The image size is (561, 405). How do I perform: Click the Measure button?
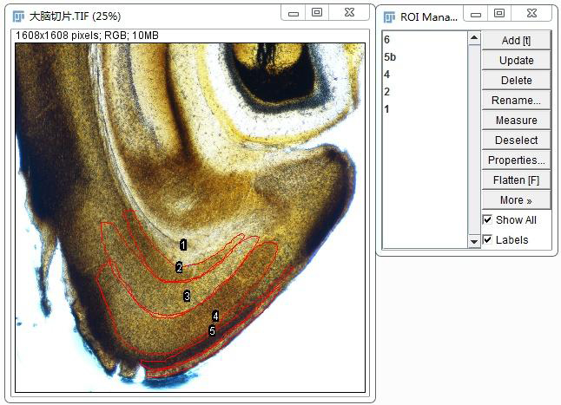516,120
